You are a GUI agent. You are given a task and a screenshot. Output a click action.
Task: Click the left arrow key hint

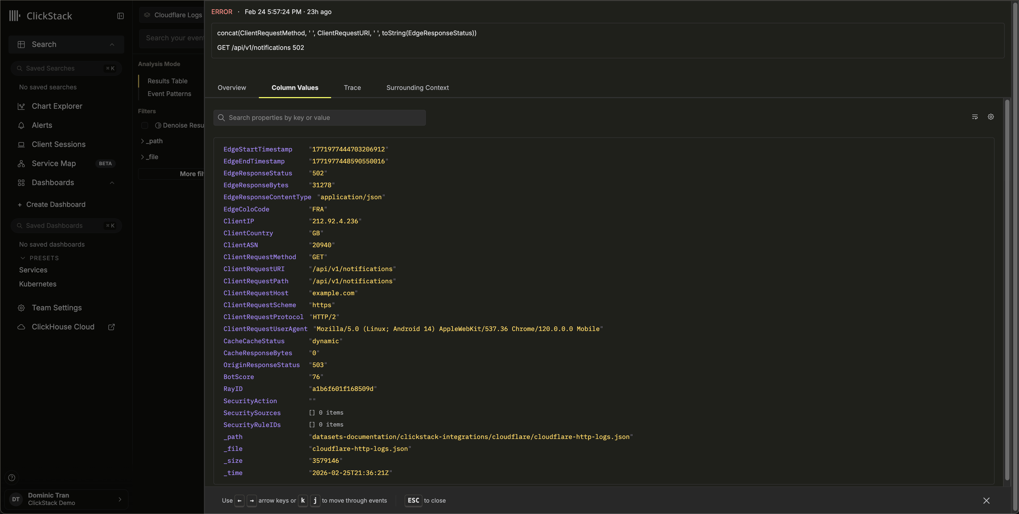click(239, 500)
